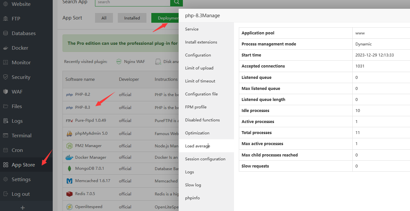Click the Security shield icon in sidebar
Screen dimensions: 410x211
[x=6, y=77]
